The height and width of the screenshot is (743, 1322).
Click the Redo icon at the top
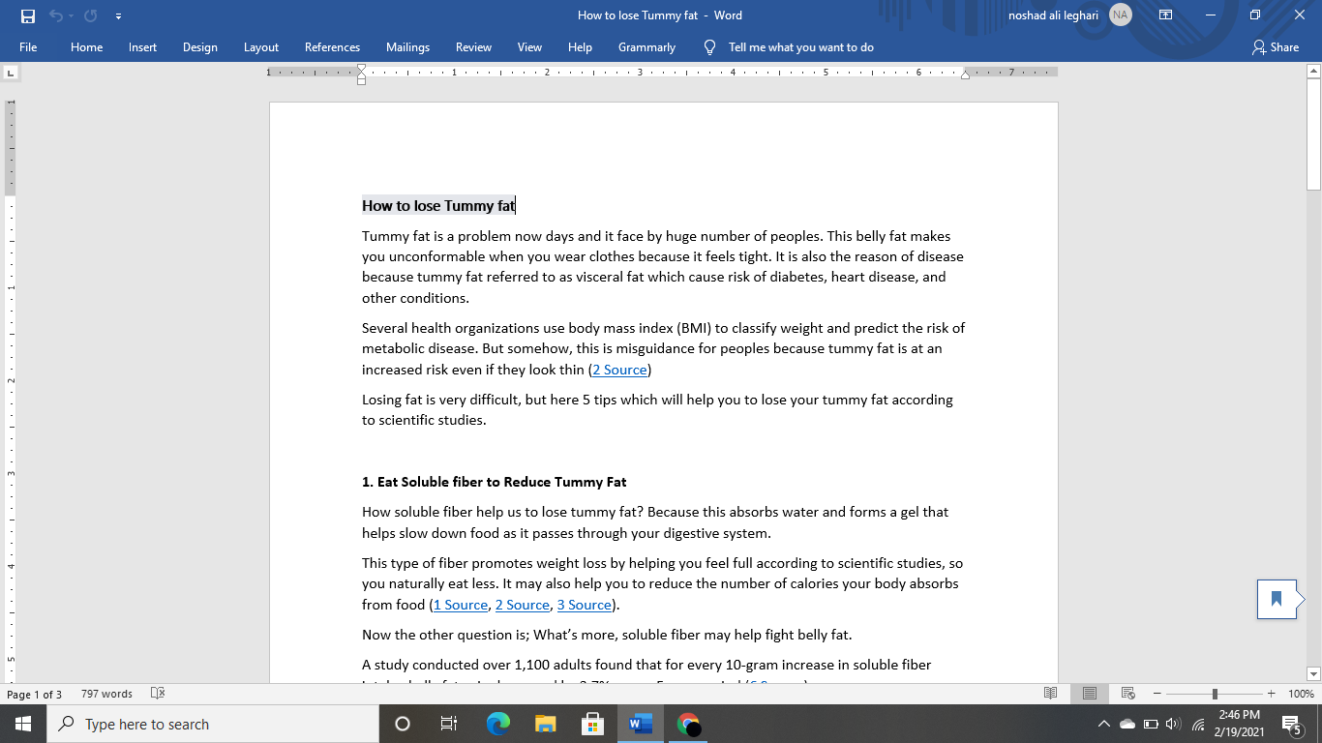(x=89, y=15)
